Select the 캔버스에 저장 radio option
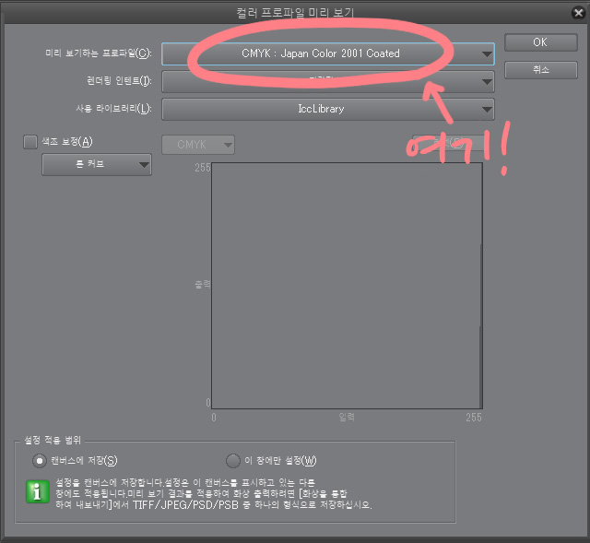The height and width of the screenshot is (543, 590). tap(39, 461)
